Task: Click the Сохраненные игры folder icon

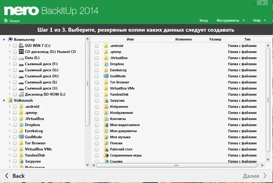Action: click(106, 155)
